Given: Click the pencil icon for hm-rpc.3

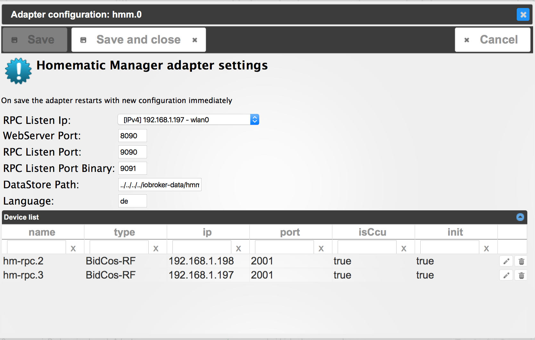Looking at the screenshot, I should click(x=506, y=275).
